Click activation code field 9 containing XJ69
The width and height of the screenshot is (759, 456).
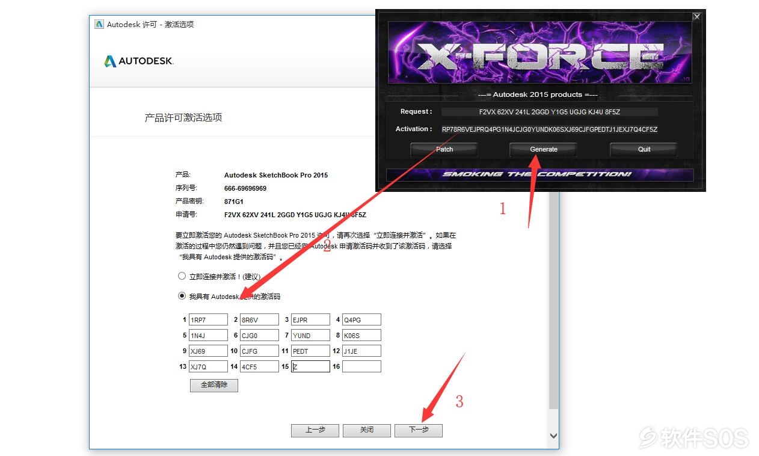pos(208,351)
